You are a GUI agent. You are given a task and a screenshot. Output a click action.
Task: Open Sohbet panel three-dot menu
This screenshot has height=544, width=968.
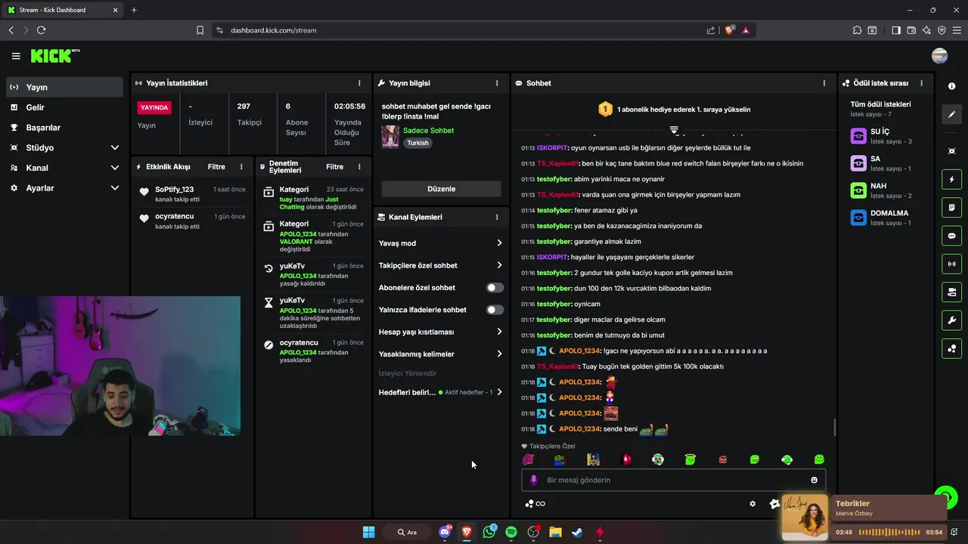(x=824, y=83)
